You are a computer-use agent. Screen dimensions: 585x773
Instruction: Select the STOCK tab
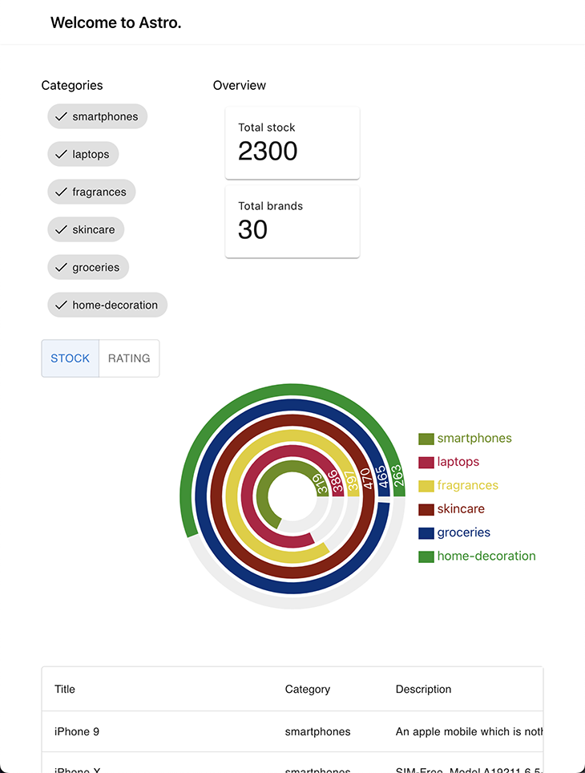tap(70, 358)
